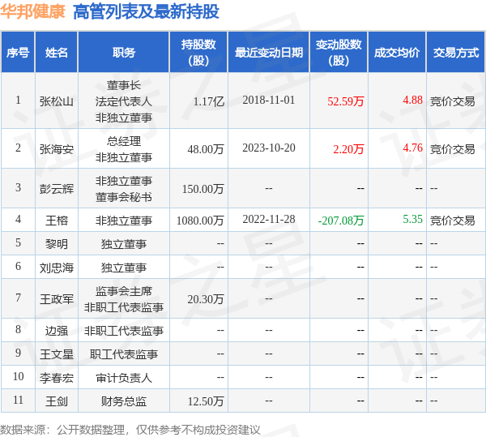
Task: Click the 1080.00万 holding value
Action: pyautogui.click(x=200, y=221)
